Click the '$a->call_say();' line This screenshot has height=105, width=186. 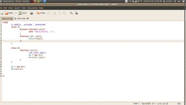[37, 57]
